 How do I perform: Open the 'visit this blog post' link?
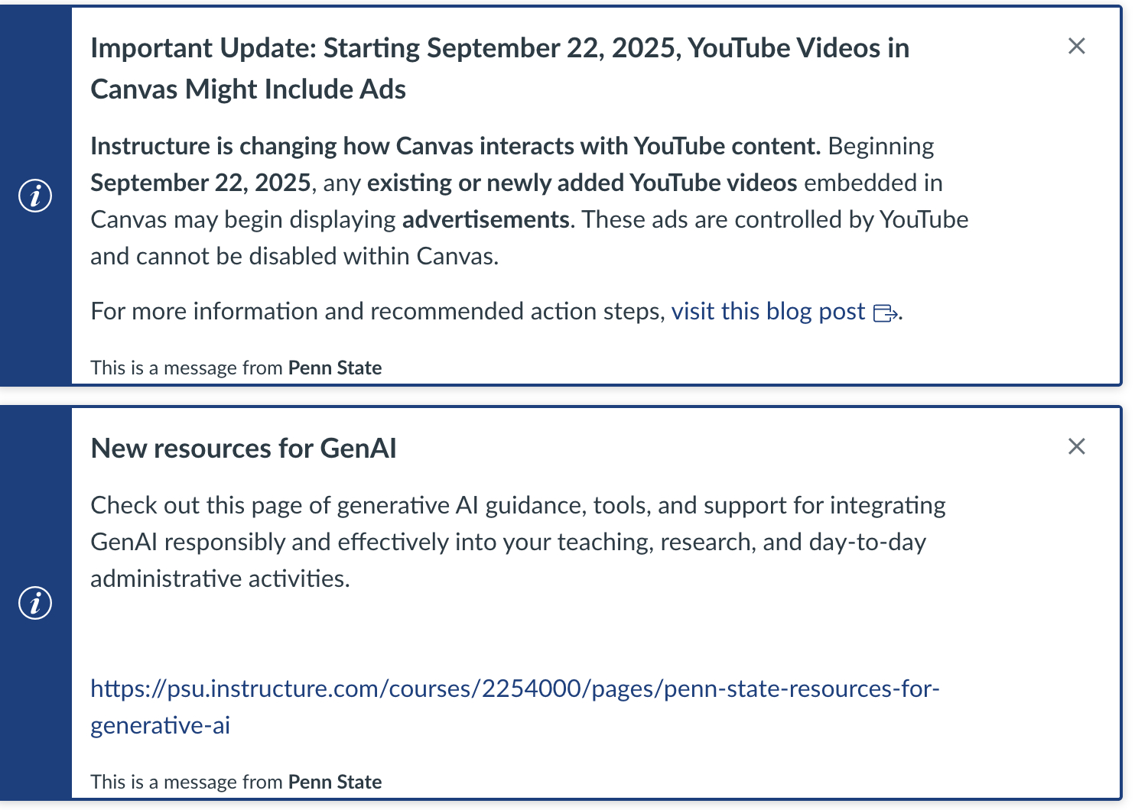click(x=768, y=312)
